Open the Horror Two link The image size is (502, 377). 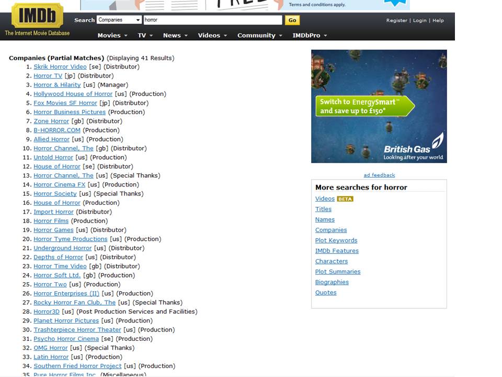click(x=50, y=284)
